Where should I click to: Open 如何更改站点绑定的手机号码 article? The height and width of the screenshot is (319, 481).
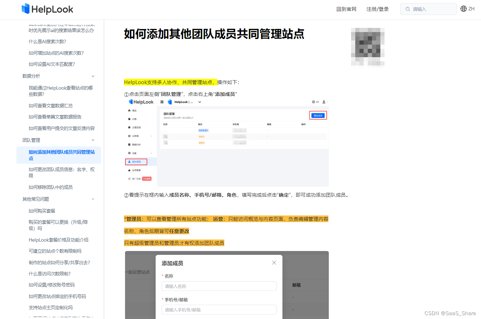tap(57, 296)
